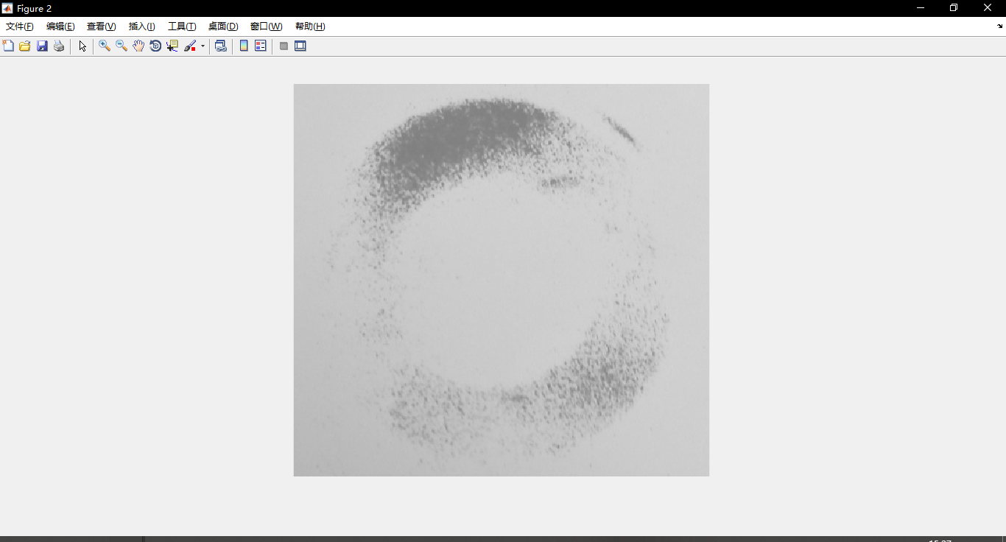
Task: Click the Link Plot icon
Action: point(220,46)
